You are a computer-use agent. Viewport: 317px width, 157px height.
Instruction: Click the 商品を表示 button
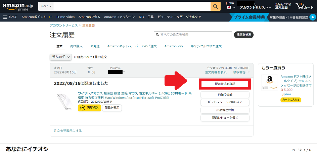click(x=112, y=108)
